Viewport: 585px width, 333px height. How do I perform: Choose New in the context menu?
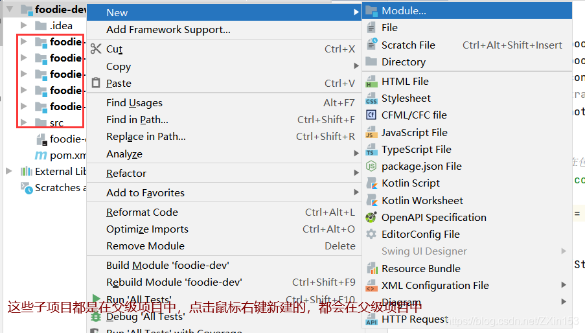click(x=224, y=12)
